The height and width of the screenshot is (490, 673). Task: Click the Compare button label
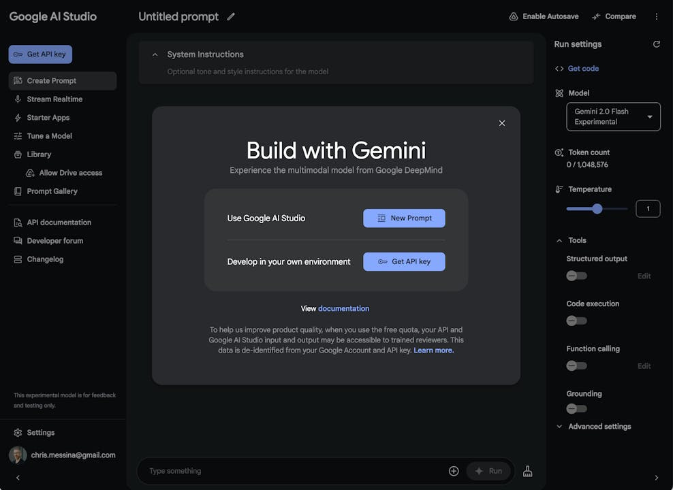(x=620, y=17)
